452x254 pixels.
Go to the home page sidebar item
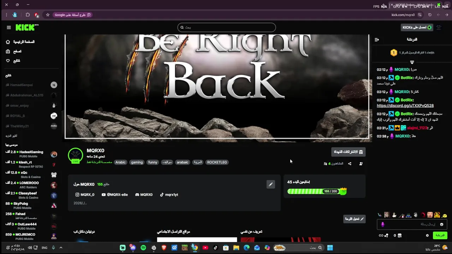point(20,42)
